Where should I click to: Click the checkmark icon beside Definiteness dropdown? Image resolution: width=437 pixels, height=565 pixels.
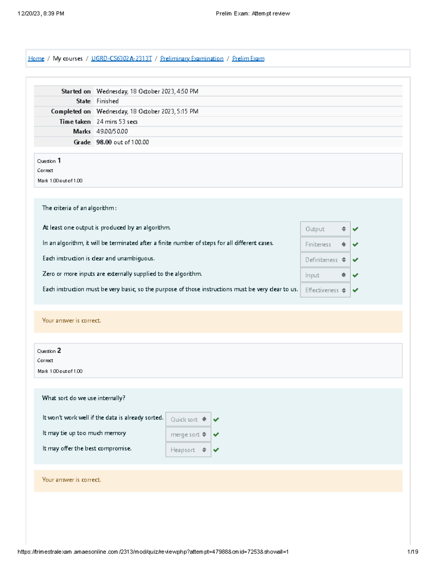(355, 260)
